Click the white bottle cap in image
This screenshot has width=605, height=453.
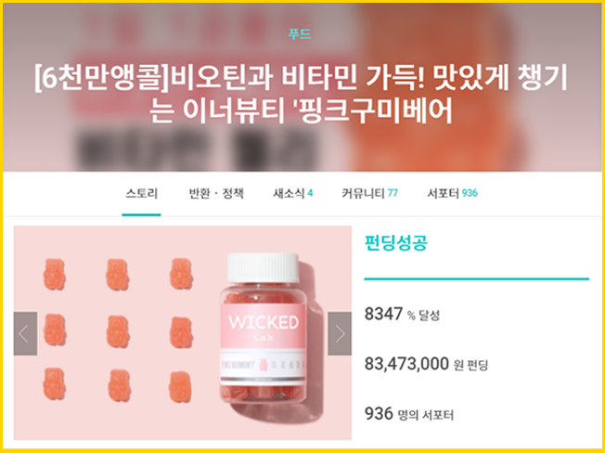(x=263, y=267)
